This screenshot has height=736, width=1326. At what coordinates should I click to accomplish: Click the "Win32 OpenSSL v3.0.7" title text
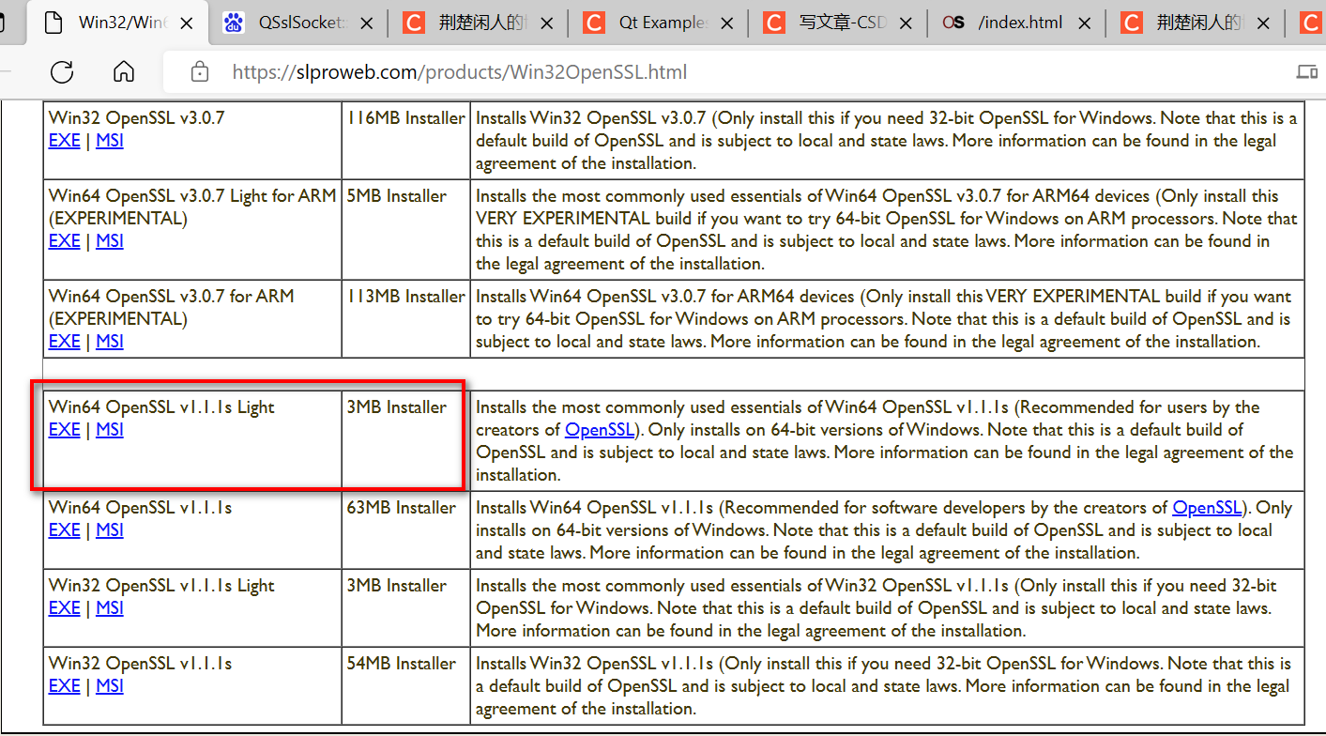tap(137, 118)
